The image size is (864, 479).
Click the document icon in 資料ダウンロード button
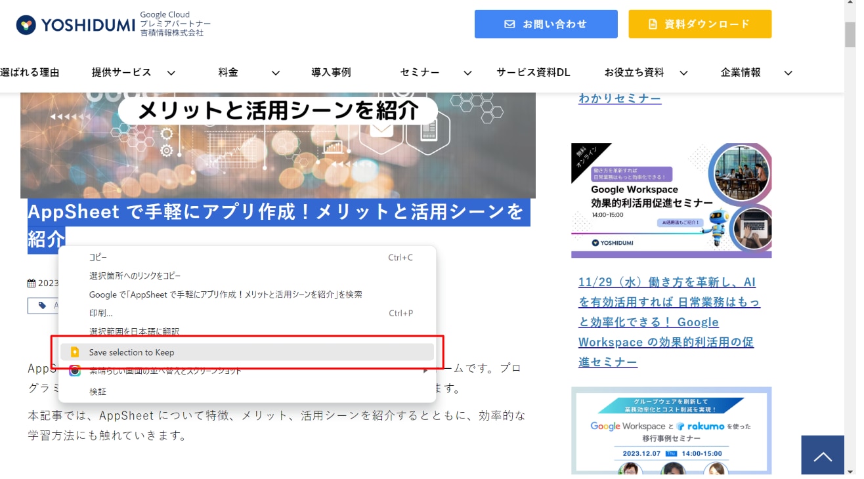(653, 24)
